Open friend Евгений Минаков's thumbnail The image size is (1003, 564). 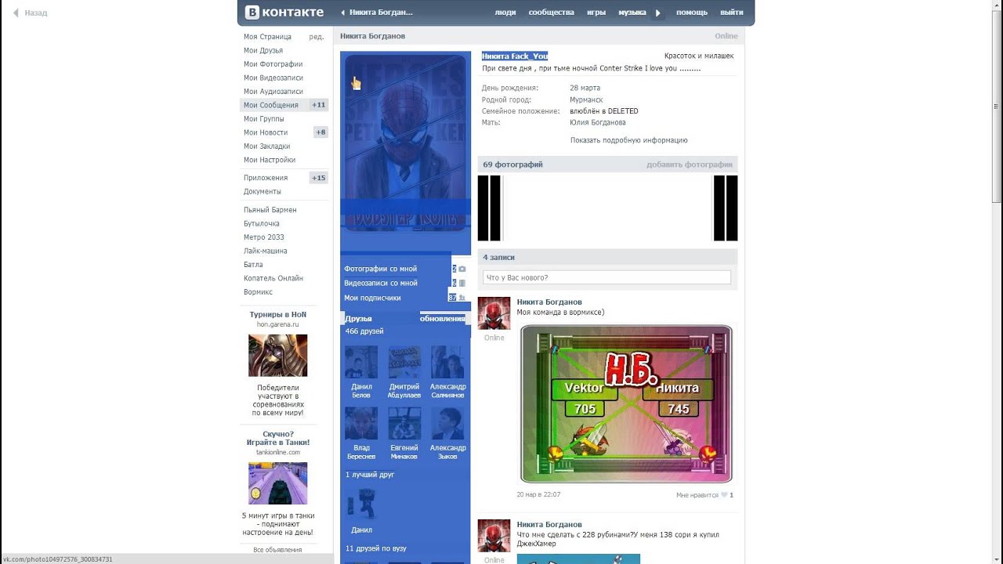point(404,424)
